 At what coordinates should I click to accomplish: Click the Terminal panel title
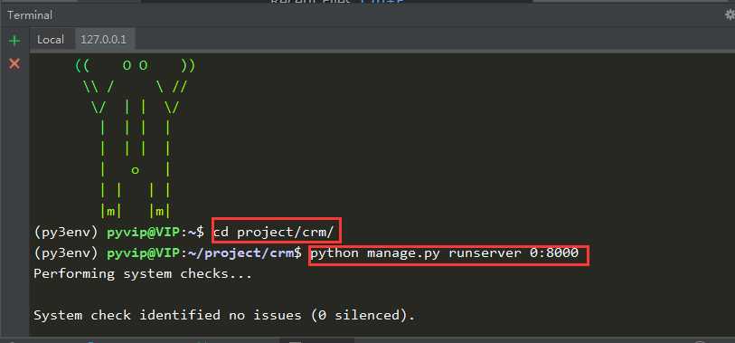click(30, 15)
